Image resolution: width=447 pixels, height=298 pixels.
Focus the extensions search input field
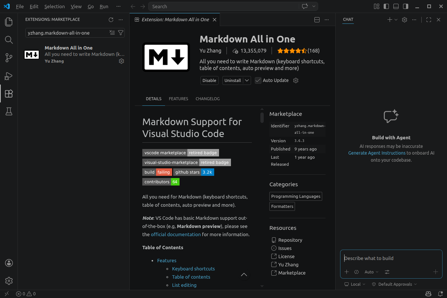click(x=67, y=33)
